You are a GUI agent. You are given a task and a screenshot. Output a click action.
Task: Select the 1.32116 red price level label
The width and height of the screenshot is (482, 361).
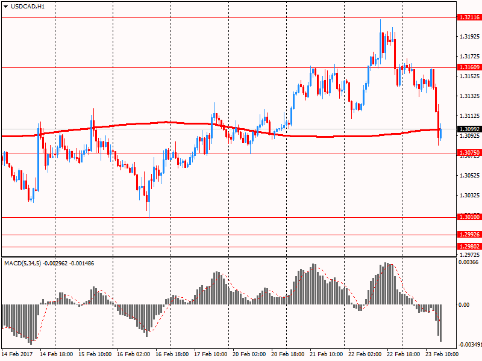point(469,17)
